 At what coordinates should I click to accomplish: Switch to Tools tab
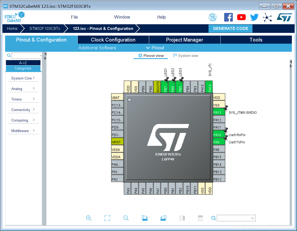(256, 40)
